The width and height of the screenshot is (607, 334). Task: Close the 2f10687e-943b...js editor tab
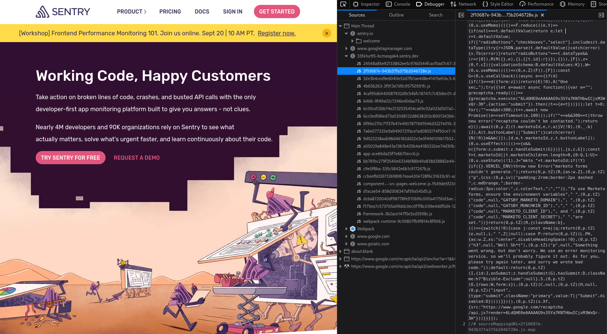pyautogui.click(x=542, y=15)
